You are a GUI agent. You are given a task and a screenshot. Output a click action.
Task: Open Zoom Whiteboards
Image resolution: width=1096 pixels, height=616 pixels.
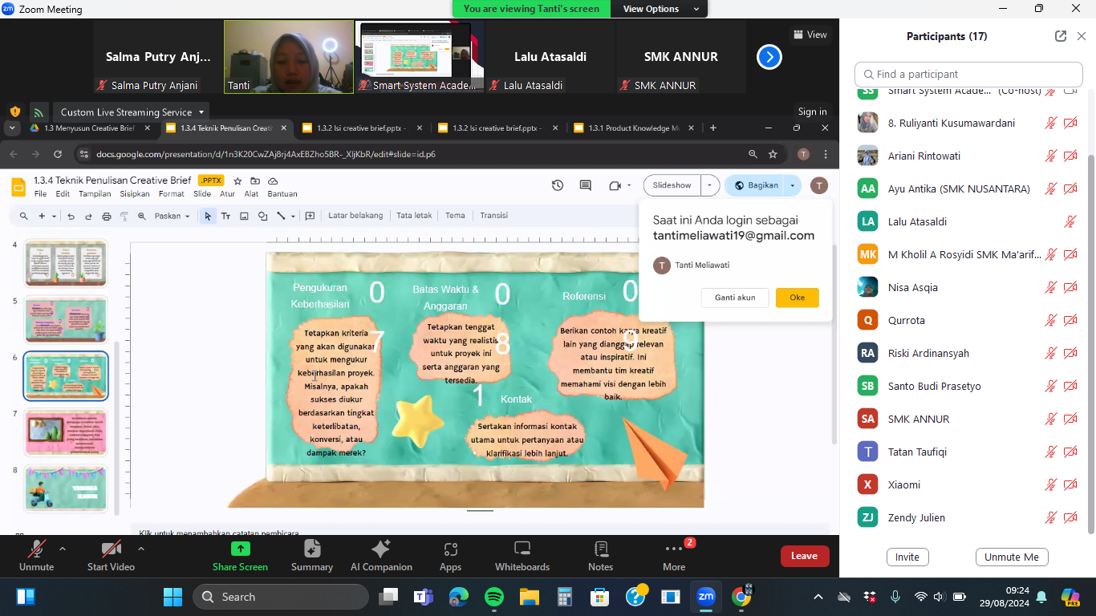tap(522, 556)
